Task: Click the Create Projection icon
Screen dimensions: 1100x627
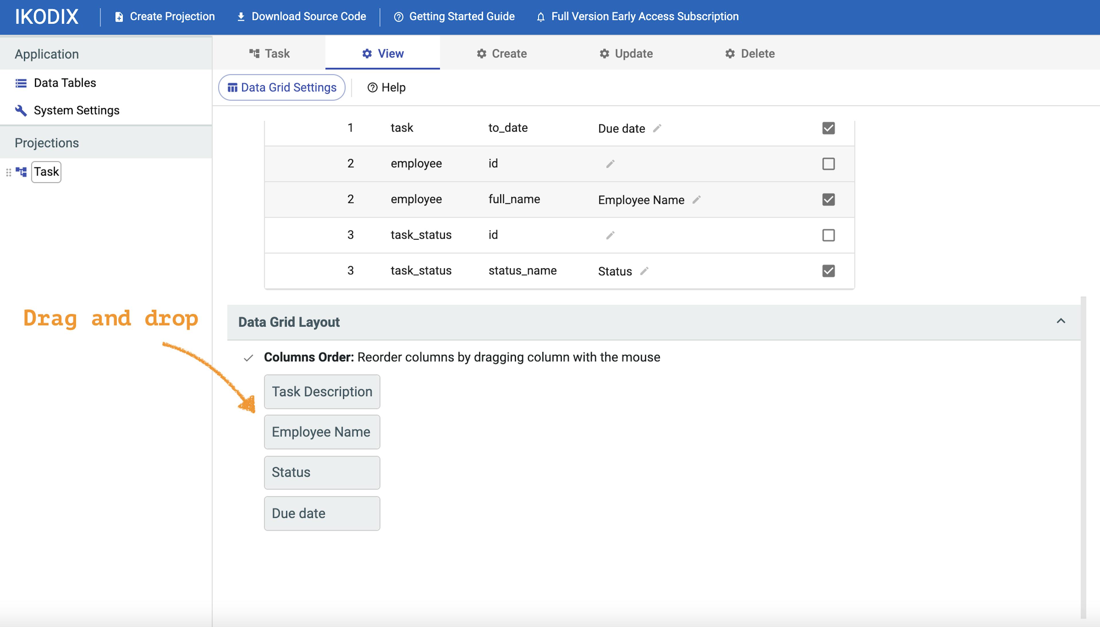Action: click(118, 16)
